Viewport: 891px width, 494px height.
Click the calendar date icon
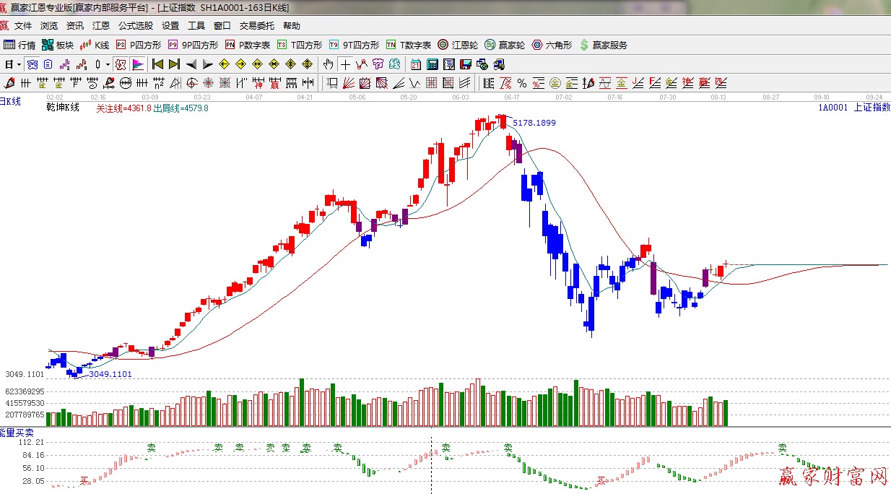click(415, 64)
